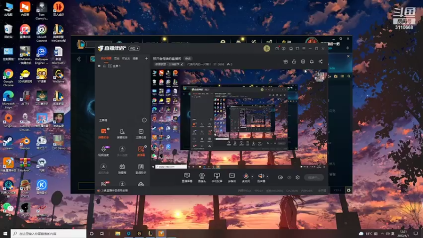Screen dimensions: 423x238
Task: Open the hamburger menu in streaming title bar
Action: [304, 49]
